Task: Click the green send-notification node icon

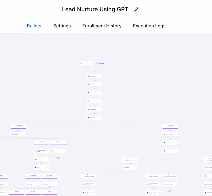Action: coord(89,109)
